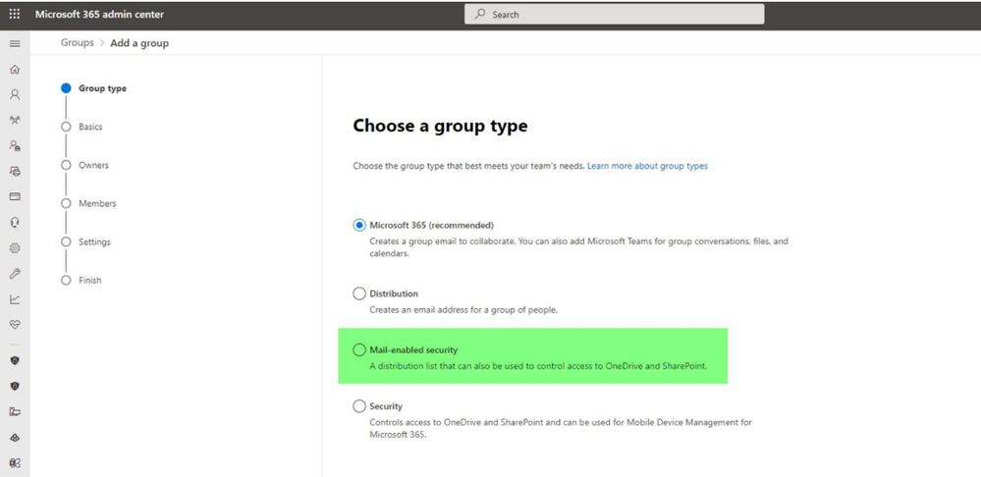Go to Group type wizard step
981x477 pixels.
(x=94, y=88)
